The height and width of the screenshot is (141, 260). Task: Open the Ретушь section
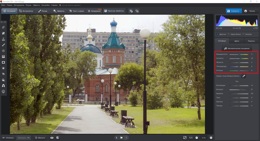[43, 11]
